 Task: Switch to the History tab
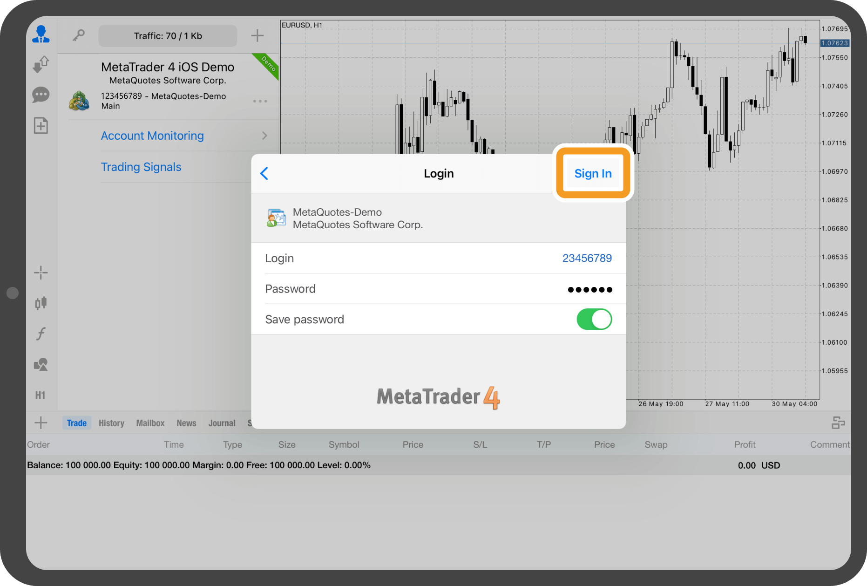pyautogui.click(x=111, y=423)
